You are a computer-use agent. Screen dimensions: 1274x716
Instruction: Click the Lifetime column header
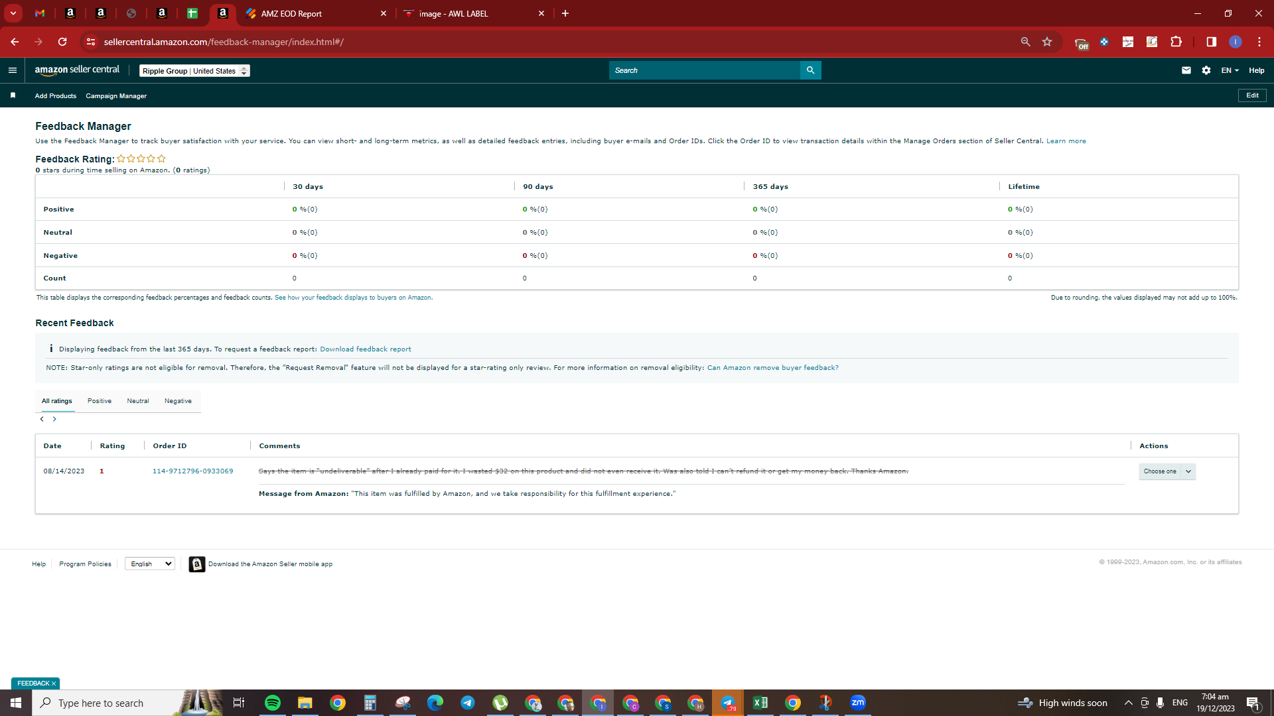1024,187
